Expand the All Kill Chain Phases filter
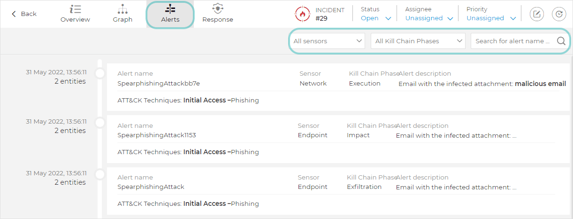The image size is (573, 219). (x=418, y=41)
